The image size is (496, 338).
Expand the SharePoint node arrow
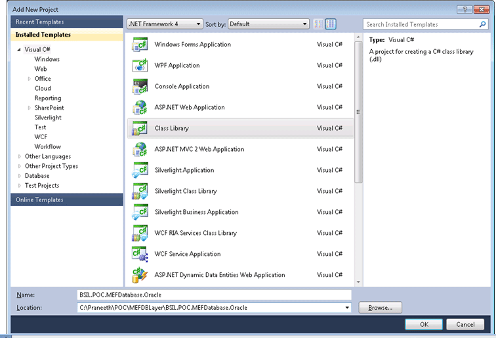(x=29, y=108)
